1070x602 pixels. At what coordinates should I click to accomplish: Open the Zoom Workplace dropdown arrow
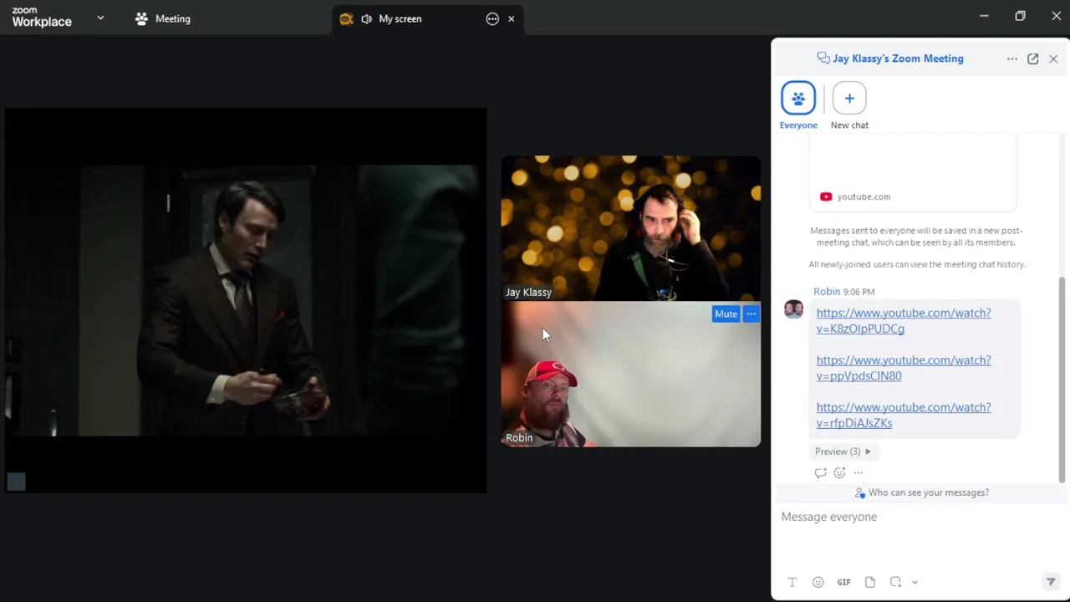click(x=100, y=18)
